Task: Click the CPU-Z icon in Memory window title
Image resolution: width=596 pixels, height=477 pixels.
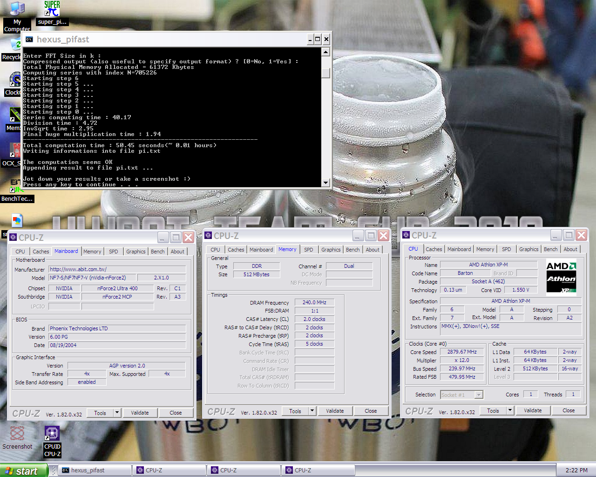Action: 208,236
